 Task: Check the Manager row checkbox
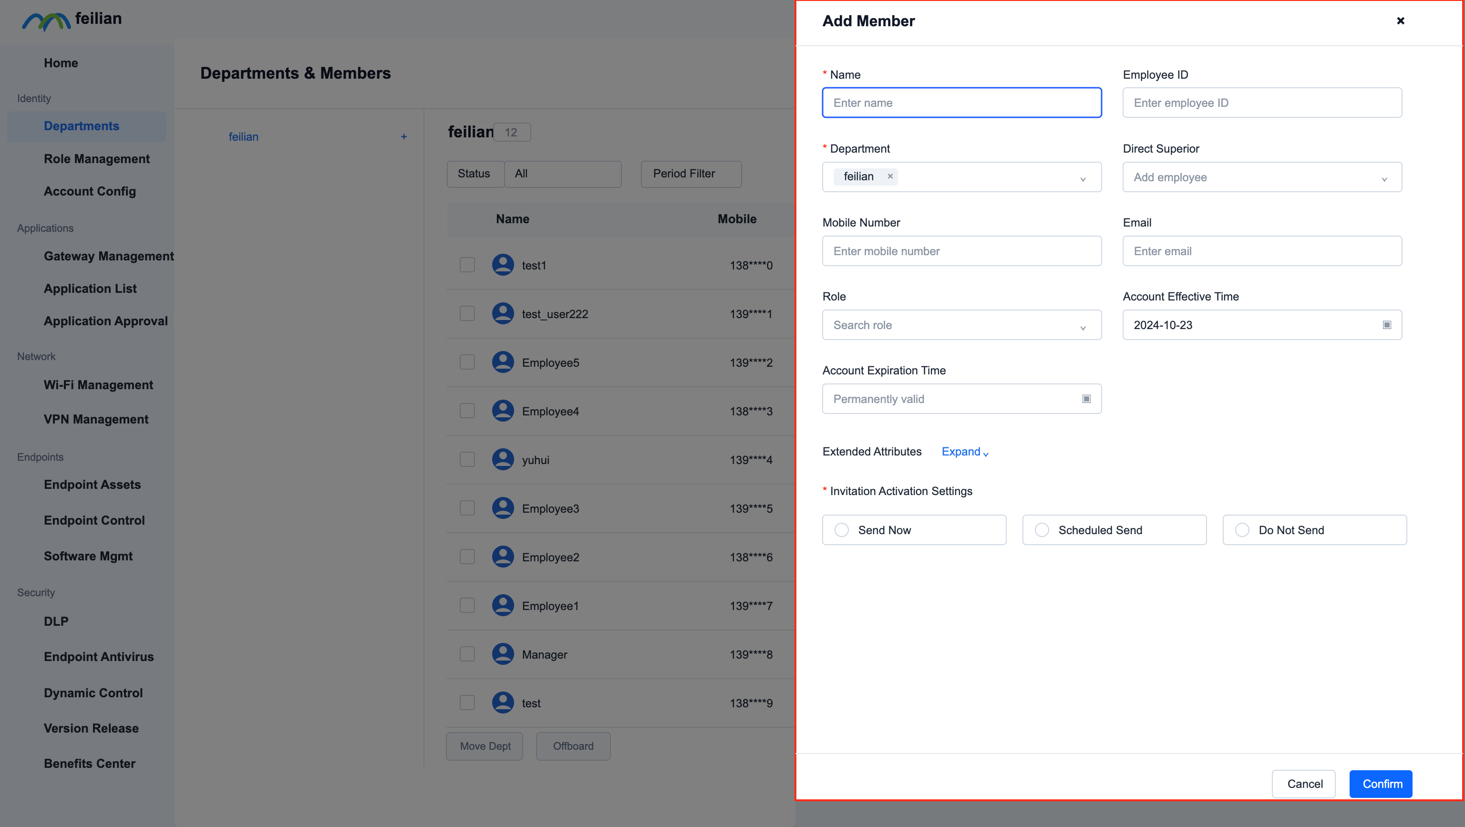[x=467, y=654]
